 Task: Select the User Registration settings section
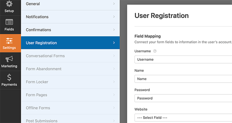point(70,43)
